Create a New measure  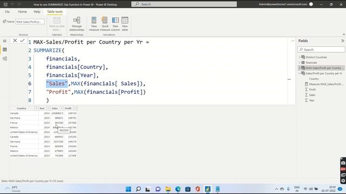pos(94,24)
